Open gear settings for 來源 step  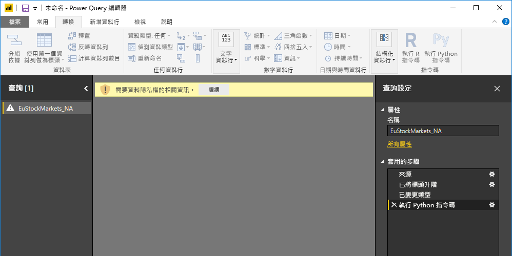pos(492,174)
